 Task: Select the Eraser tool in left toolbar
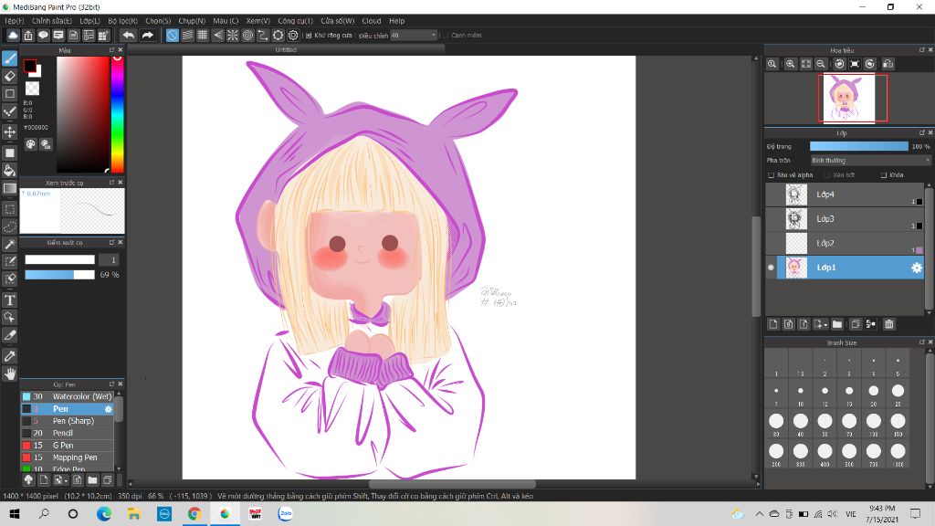pos(10,76)
